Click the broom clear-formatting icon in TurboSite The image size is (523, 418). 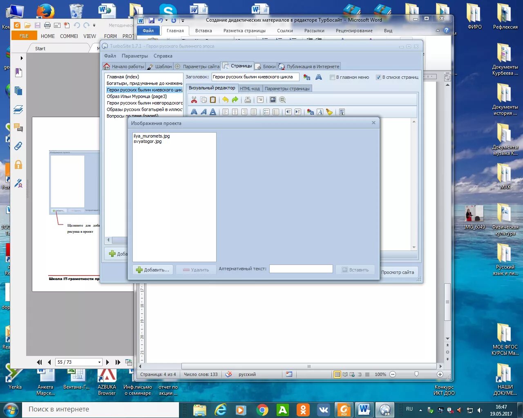(329, 112)
